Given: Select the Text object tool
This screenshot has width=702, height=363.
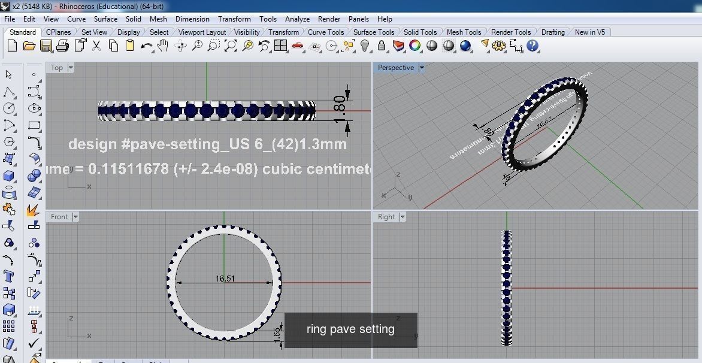Looking at the screenshot, I should click(8, 276).
